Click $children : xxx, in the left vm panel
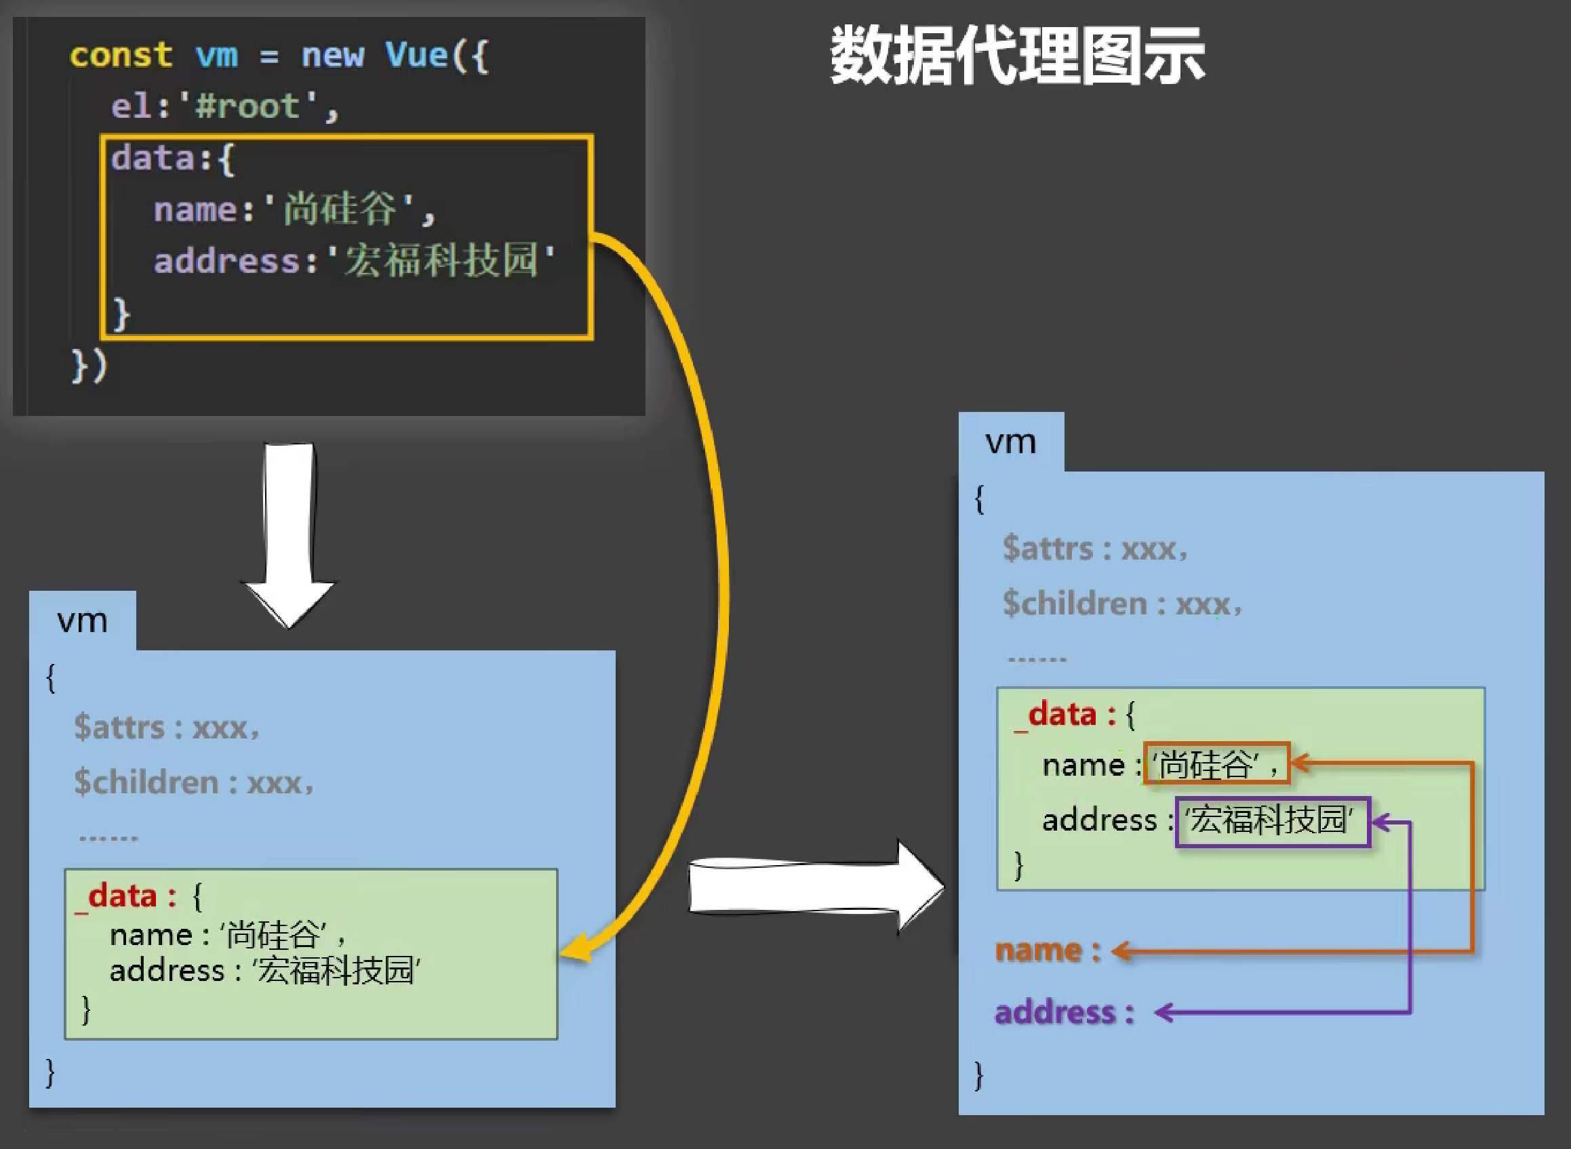1571x1149 pixels. (x=193, y=782)
